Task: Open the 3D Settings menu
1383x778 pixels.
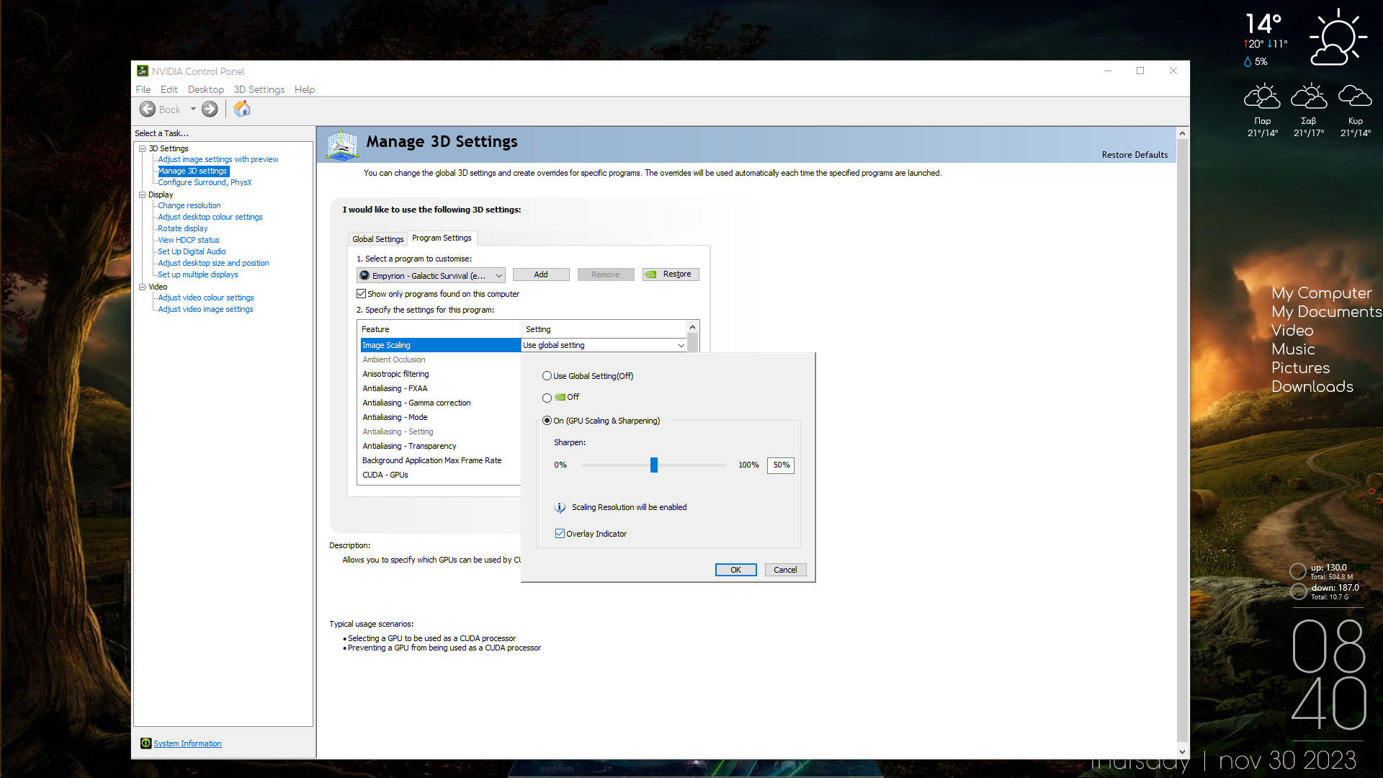Action: pos(259,89)
